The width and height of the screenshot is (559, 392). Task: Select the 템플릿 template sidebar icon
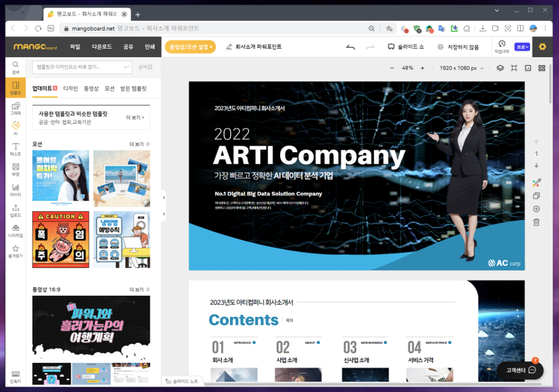(15, 88)
